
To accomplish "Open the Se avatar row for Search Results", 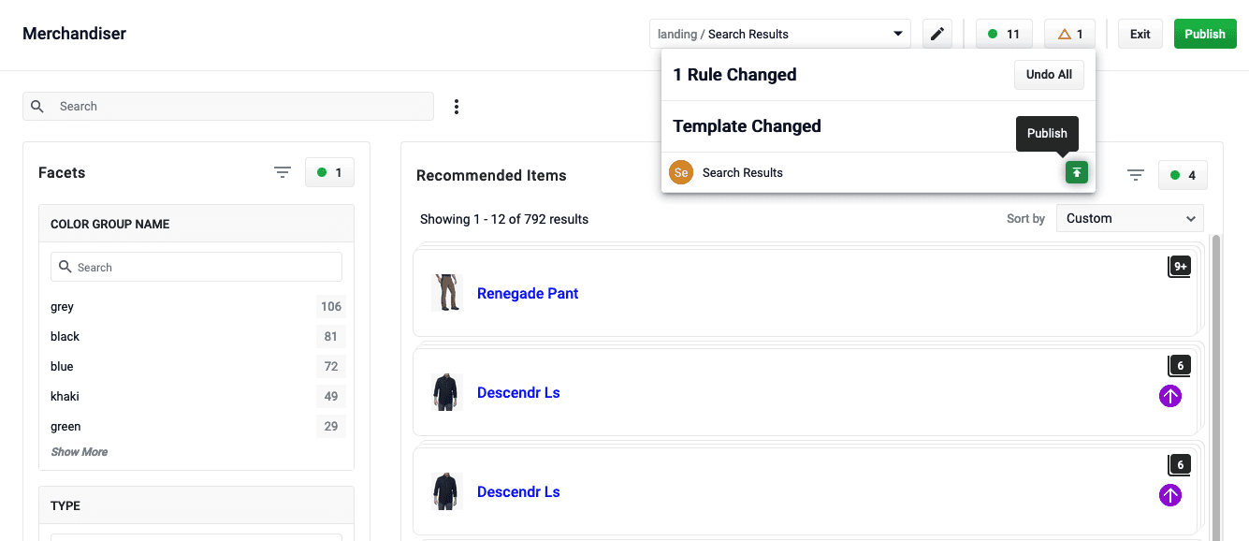I will point(681,172).
